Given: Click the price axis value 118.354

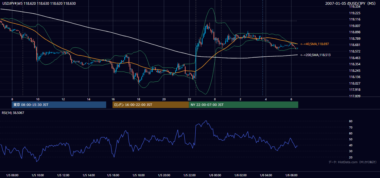Looking at the screenshot, I should (355, 64).
